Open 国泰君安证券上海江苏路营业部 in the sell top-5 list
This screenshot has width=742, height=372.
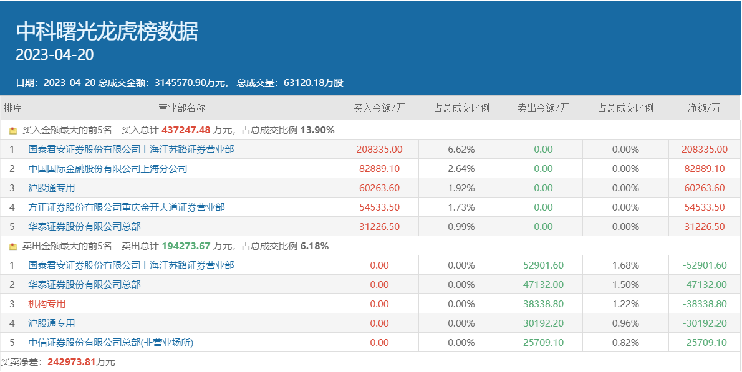click(x=131, y=265)
